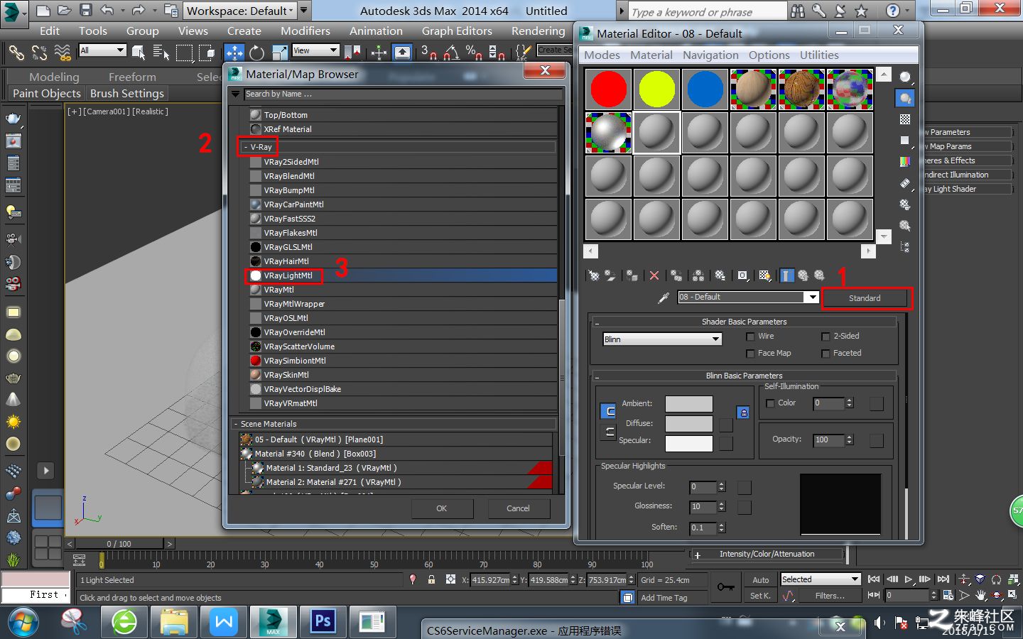
Task: Select VRayMtl in the material list
Action: point(403,290)
